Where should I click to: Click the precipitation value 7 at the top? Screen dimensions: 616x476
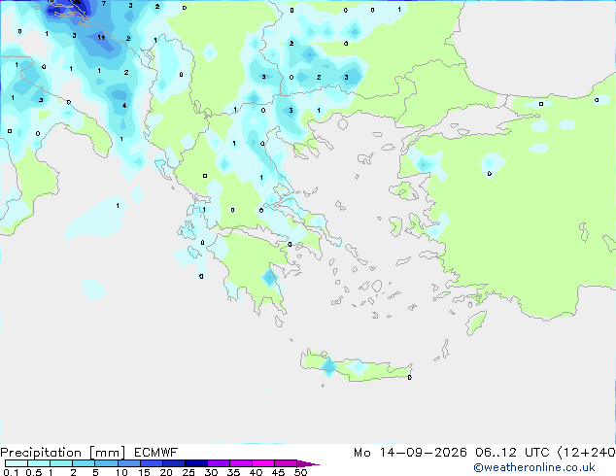pos(104,4)
